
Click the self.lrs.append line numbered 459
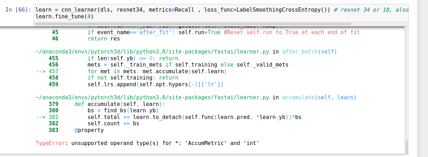click(155, 84)
